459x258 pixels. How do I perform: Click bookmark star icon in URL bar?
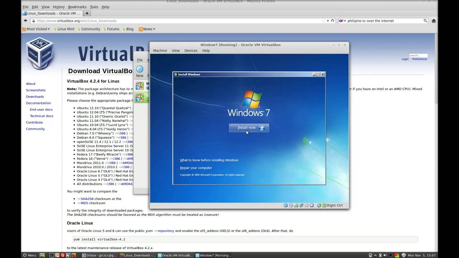(x=324, y=21)
